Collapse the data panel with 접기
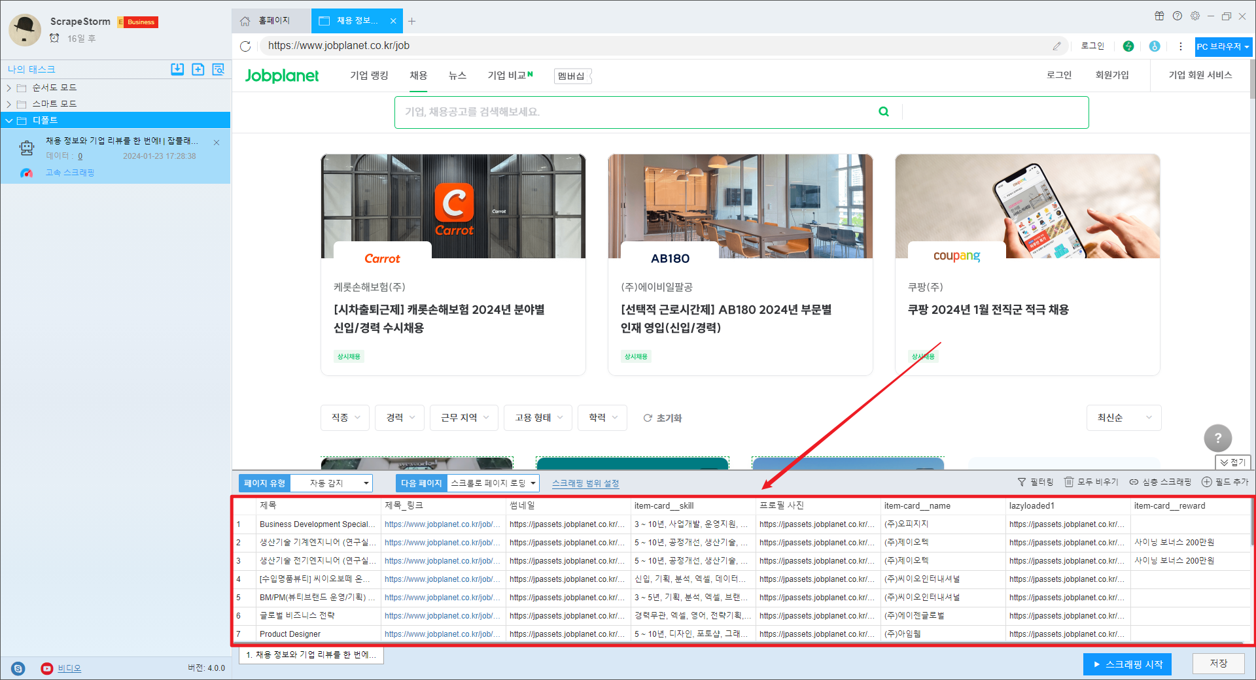Screen dimensions: 1256x680 tap(1233, 462)
